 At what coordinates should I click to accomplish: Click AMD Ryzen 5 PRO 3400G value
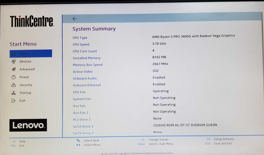click(194, 36)
